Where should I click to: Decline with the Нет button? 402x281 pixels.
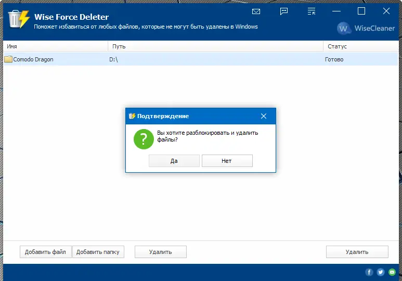click(227, 161)
